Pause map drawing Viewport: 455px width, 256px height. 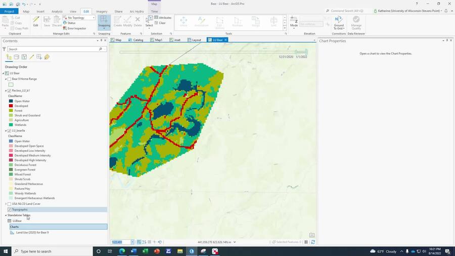point(306,242)
